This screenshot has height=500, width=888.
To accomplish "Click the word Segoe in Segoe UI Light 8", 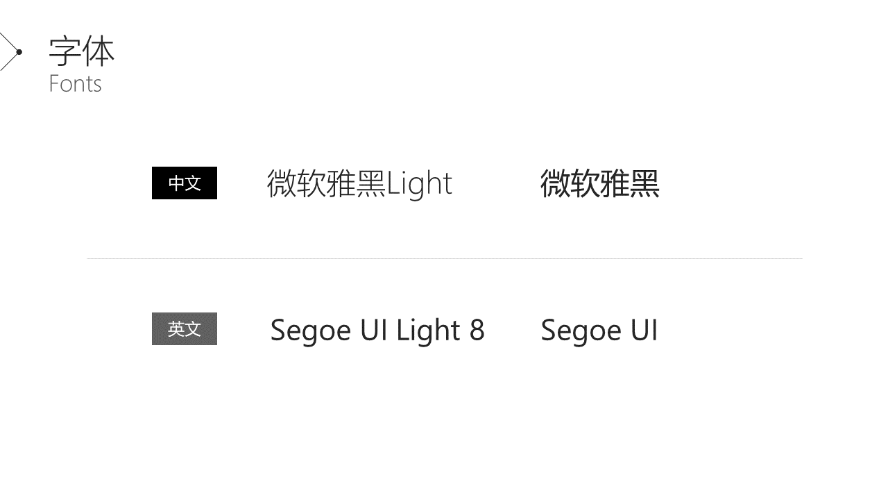I will click(x=311, y=330).
